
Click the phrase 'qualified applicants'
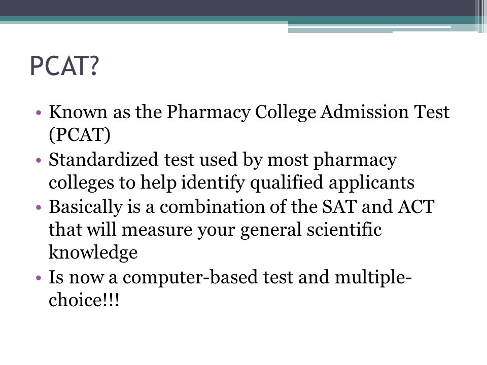[x=332, y=183]
